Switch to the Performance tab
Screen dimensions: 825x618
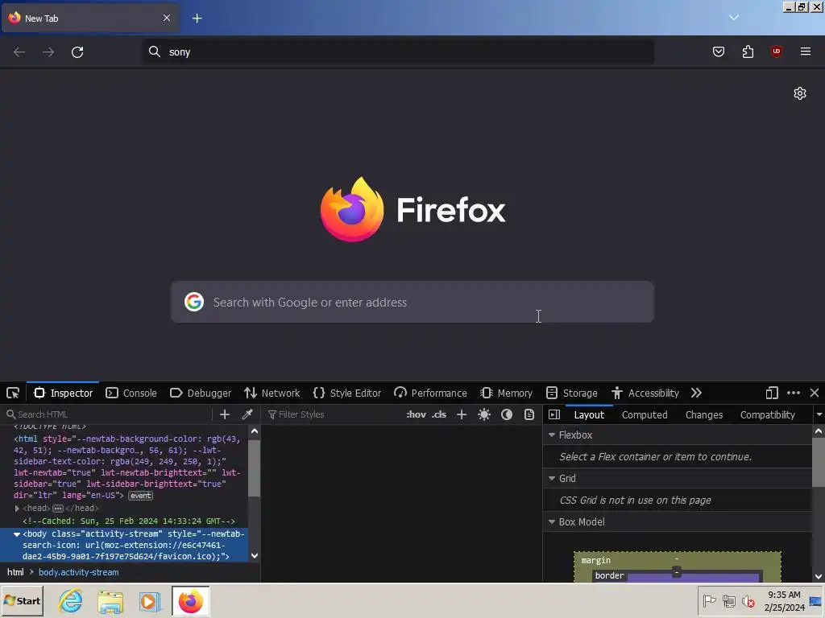[430, 393]
